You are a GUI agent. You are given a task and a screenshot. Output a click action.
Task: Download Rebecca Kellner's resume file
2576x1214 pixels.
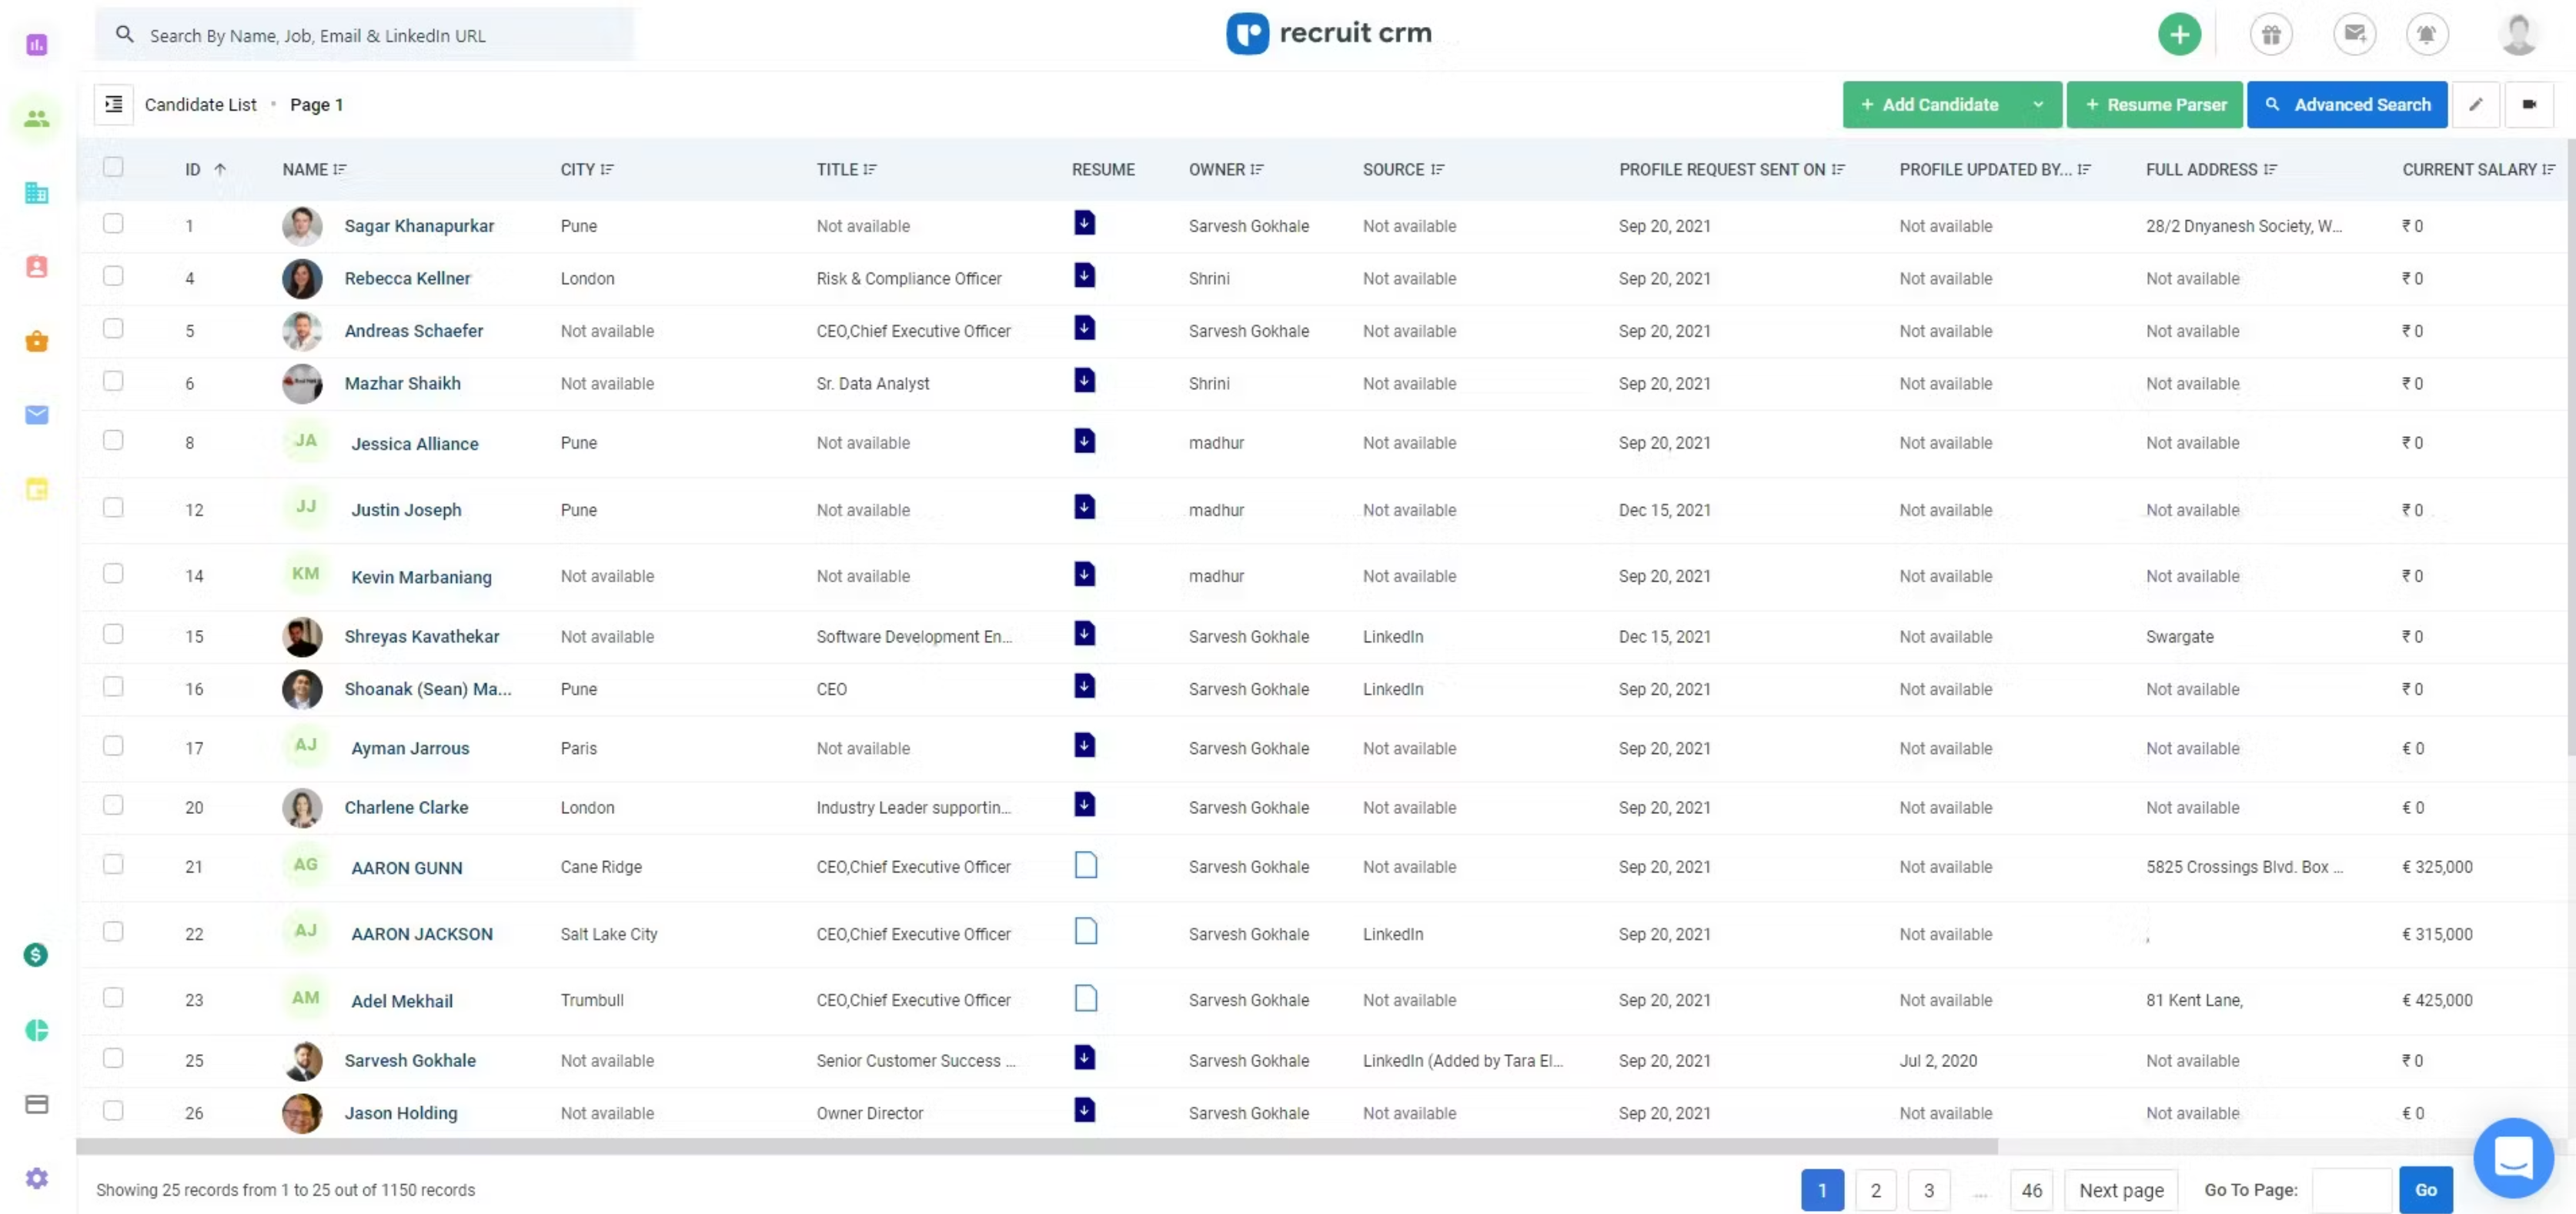pos(1084,276)
